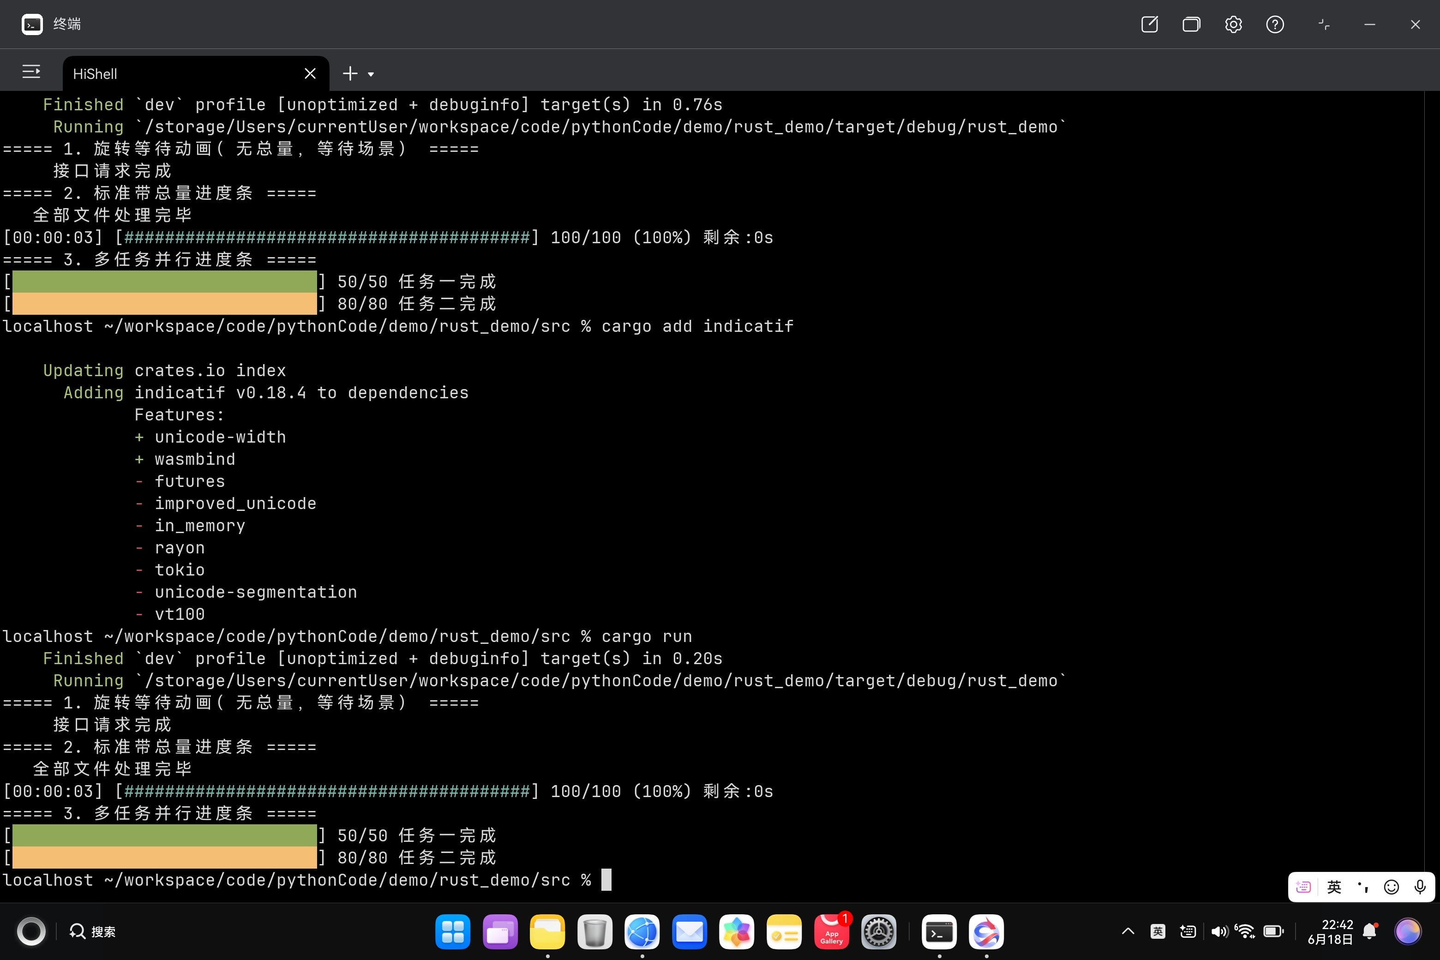Click the "- unicode-segmentation" feature line

(246, 592)
